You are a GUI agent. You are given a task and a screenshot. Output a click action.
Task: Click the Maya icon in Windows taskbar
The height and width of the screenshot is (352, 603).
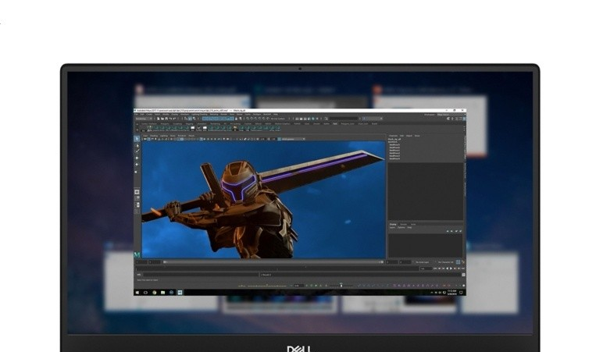point(180,293)
